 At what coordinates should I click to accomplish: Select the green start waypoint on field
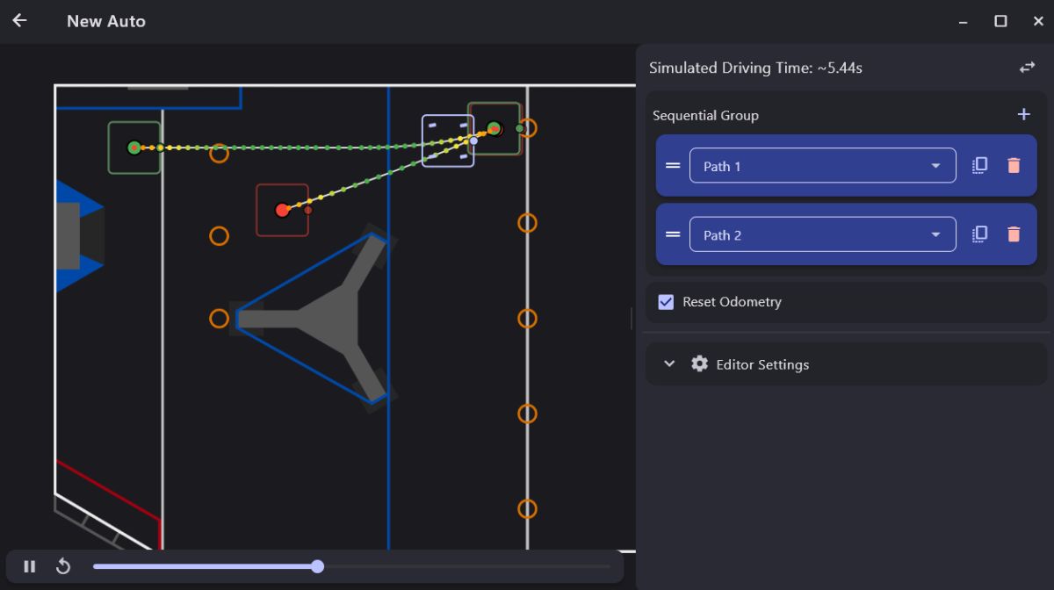pyautogui.click(x=134, y=147)
